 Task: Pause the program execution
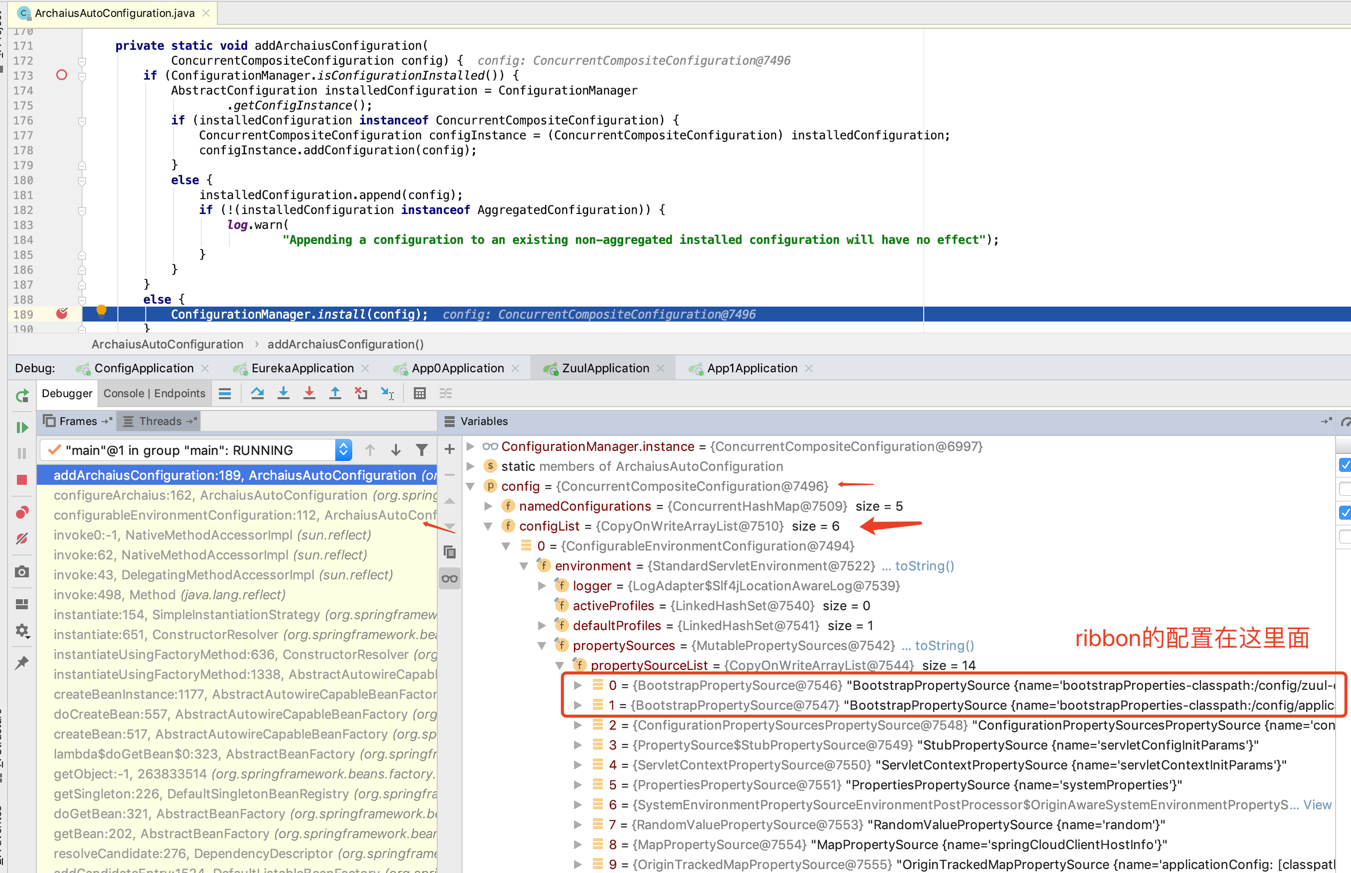pyautogui.click(x=22, y=453)
